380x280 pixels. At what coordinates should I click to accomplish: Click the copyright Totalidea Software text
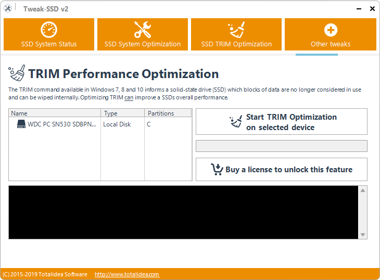(45, 274)
